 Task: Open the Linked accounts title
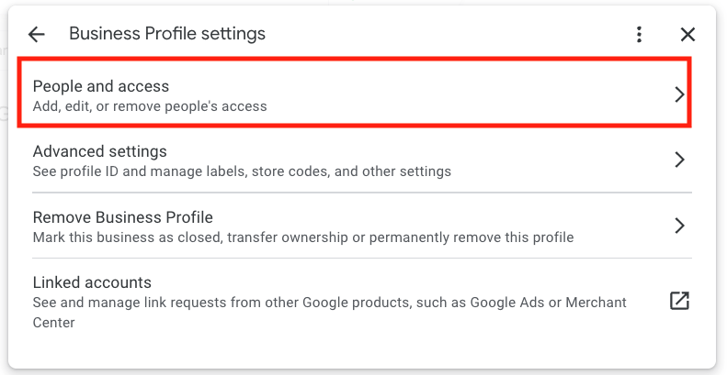click(92, 282)
